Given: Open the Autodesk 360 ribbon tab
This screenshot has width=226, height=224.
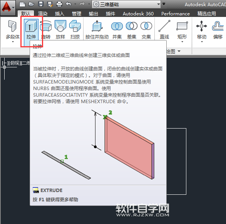Looking at the screenshot, I should point(138,14).
